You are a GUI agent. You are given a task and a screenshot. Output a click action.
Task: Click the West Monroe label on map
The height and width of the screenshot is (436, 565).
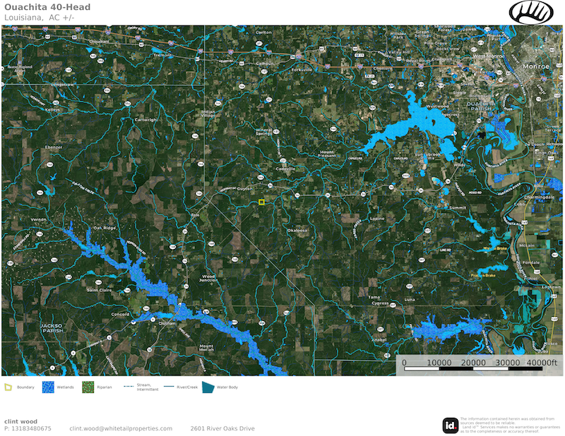click(487, 55)
